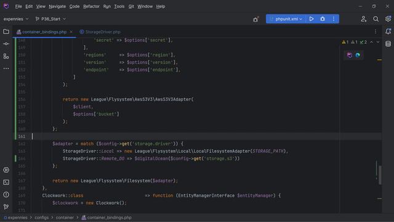Click the 'endpoint' array key

pyautogui.click(x=96, y=70)
